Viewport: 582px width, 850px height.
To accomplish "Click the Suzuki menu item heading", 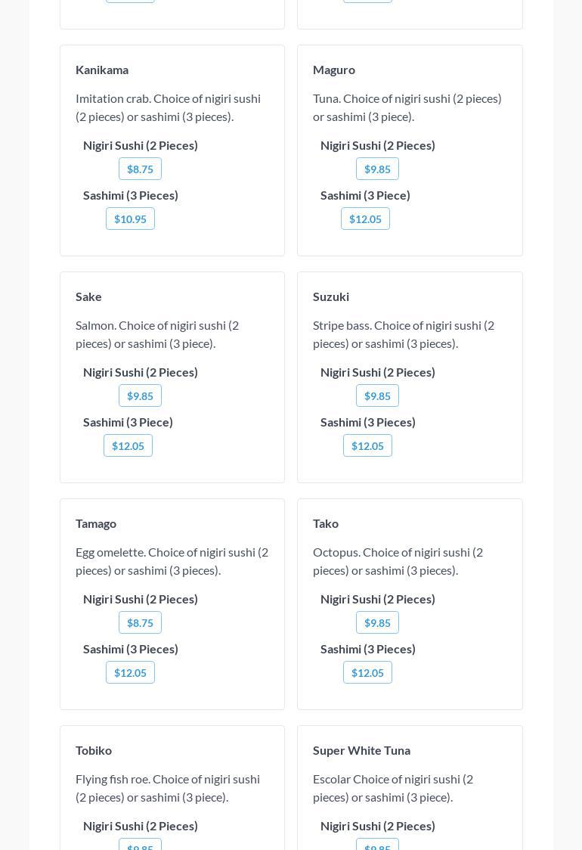I will [x=331, y=296].
